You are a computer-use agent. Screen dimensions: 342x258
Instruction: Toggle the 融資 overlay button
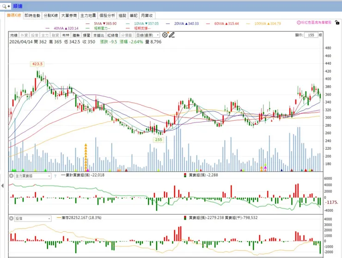point(55,35)
